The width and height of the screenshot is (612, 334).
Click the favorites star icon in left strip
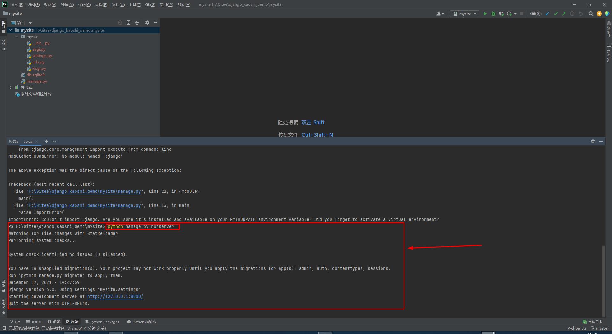pyautogui.click(x=4, y=313)
